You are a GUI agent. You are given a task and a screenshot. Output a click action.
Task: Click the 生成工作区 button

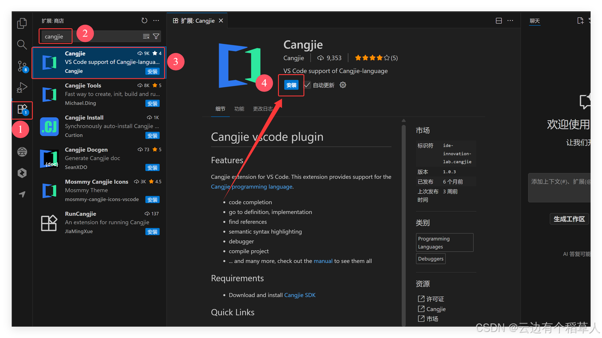(x=569, y=219)
